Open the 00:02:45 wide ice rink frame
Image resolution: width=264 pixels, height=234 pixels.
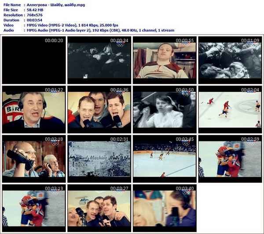[164, 159]
